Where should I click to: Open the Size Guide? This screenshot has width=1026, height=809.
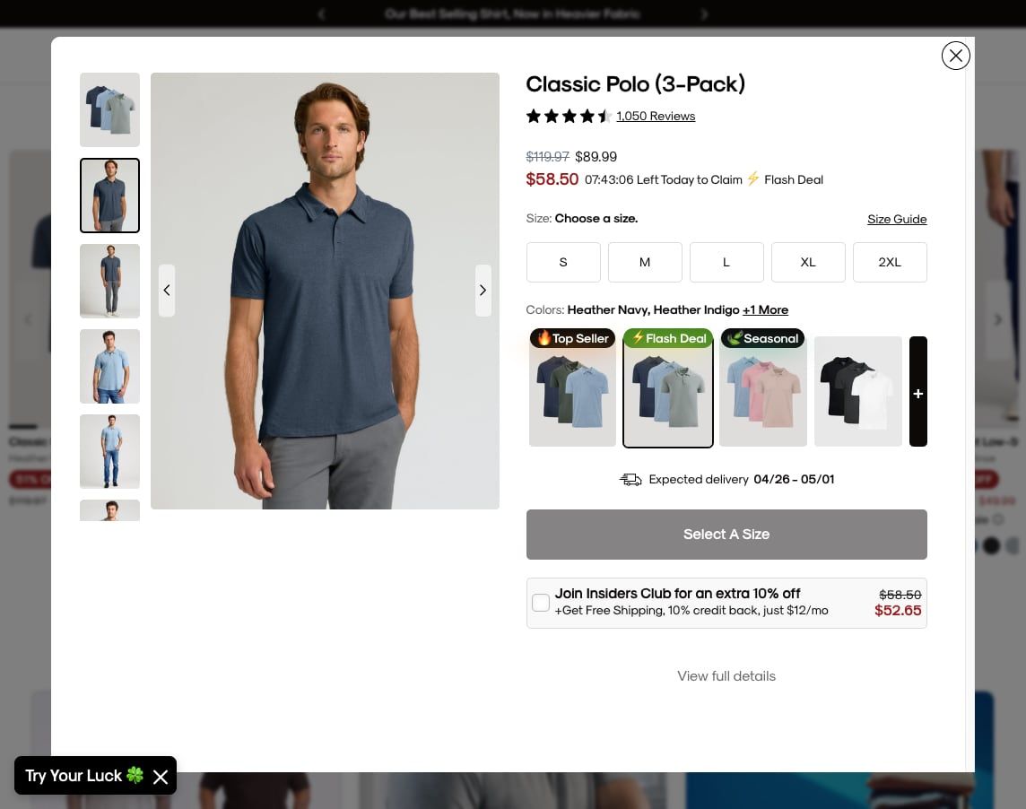(897, 219)
